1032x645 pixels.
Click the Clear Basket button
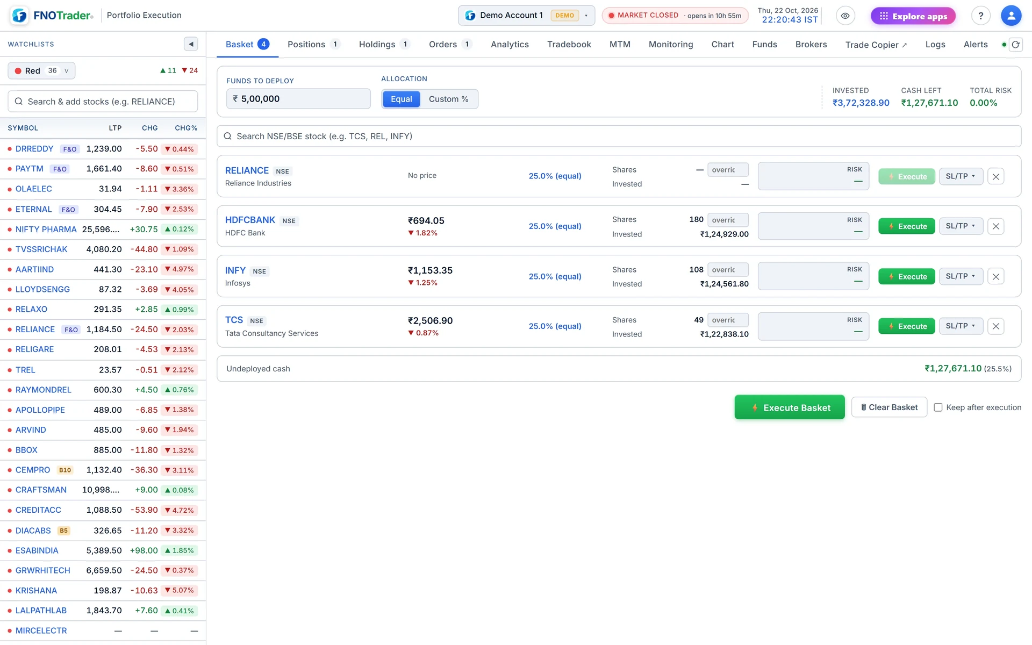point(889,407)
